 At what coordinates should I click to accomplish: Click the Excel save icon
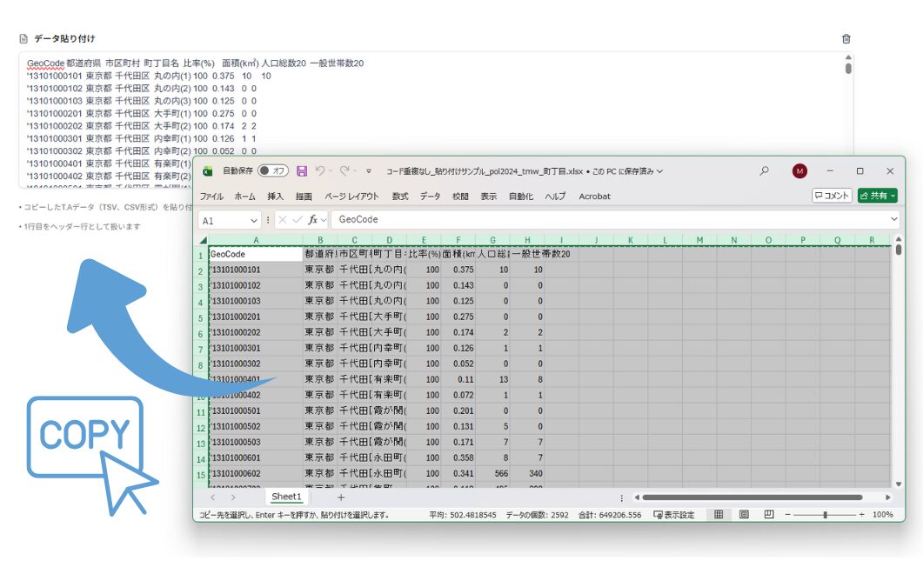click(302, 171)
